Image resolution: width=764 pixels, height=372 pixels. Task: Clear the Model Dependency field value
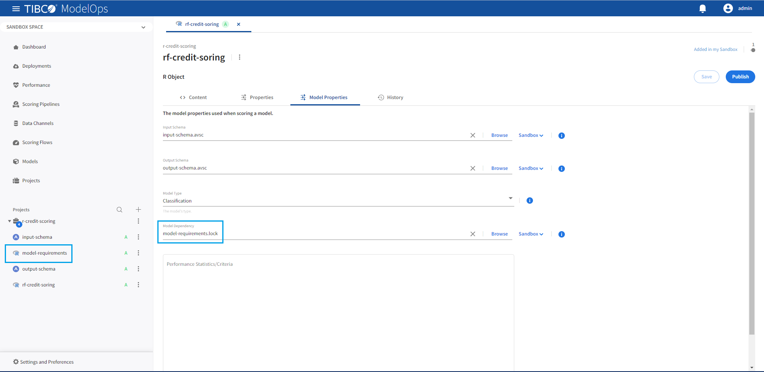(472, 234)
